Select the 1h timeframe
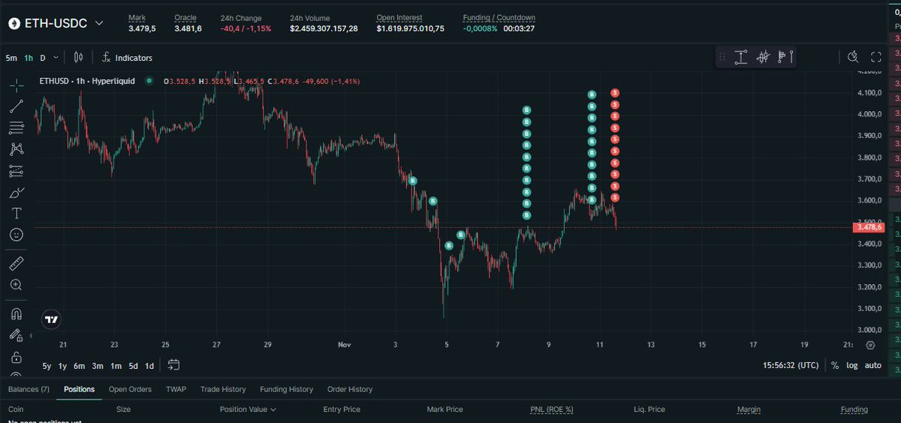Viewport: 901px width, 423px height. [x=29, y=58]
